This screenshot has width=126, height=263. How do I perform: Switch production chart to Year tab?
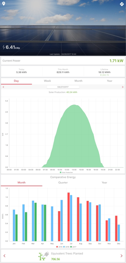(x=110, y=81)
